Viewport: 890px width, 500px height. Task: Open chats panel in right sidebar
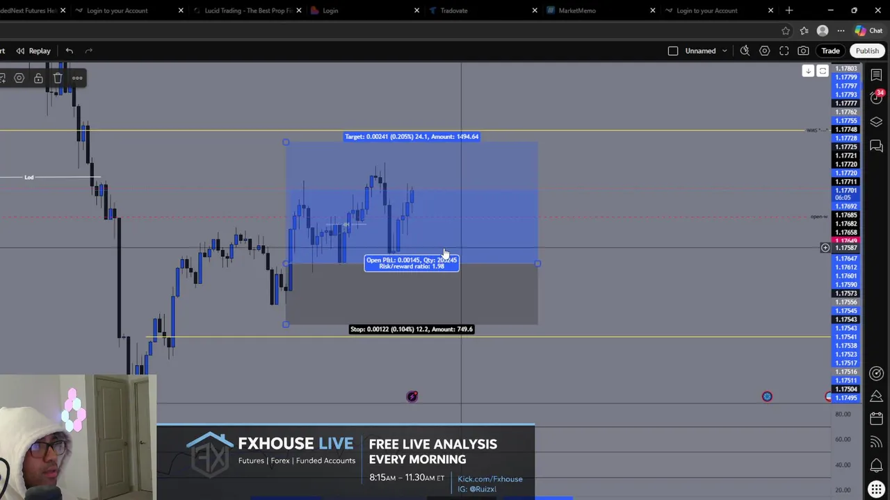click(876, 146)
